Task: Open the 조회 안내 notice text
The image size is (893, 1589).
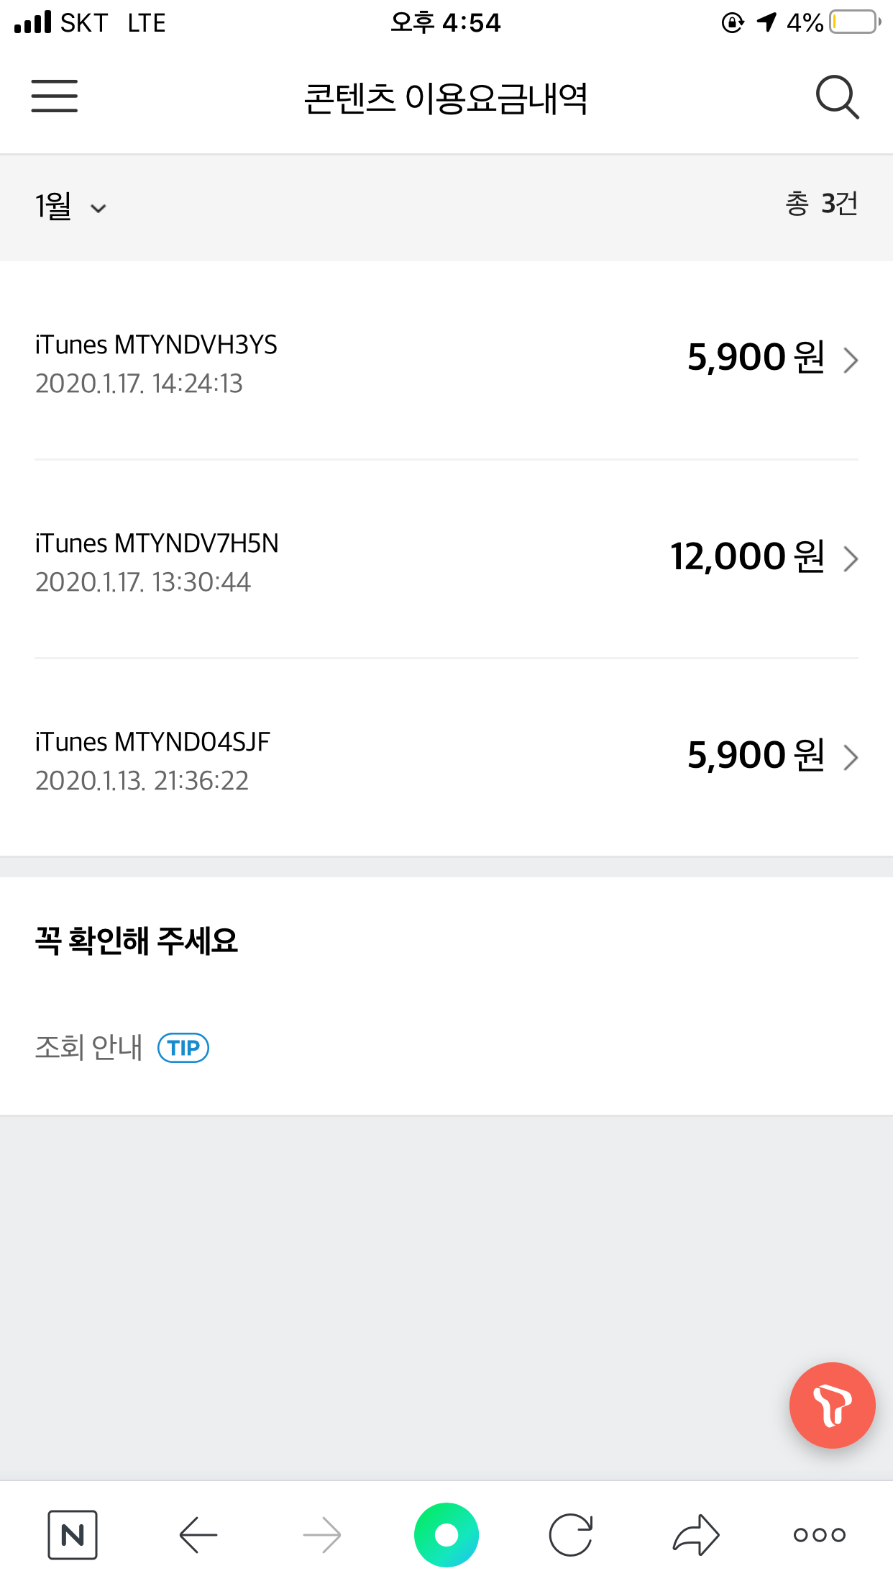Action: (89, 1048)
